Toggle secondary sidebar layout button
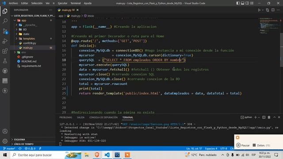Viewport: 283px width, 159px height. pos(247,3)
